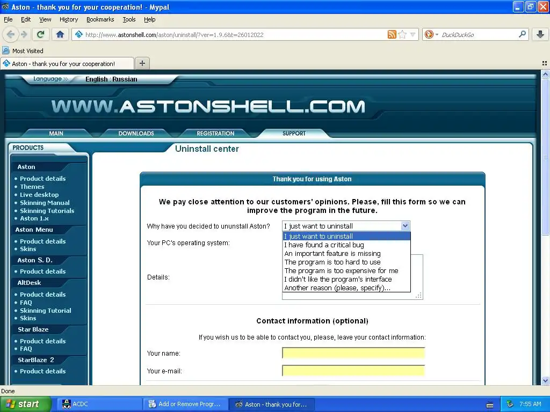This screenshot has height=412, width=550.
Task: Open the Themes link under Aston
Action: tap(32, 187)
